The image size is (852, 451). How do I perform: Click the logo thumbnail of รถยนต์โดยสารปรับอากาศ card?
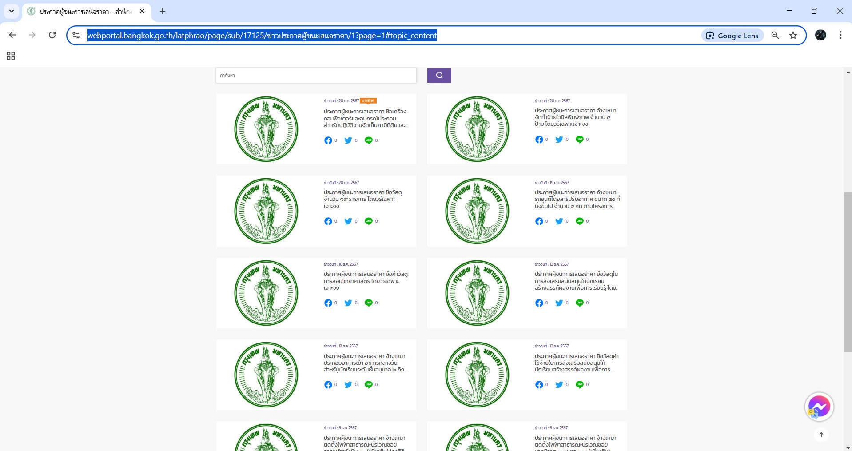point(477,211)
